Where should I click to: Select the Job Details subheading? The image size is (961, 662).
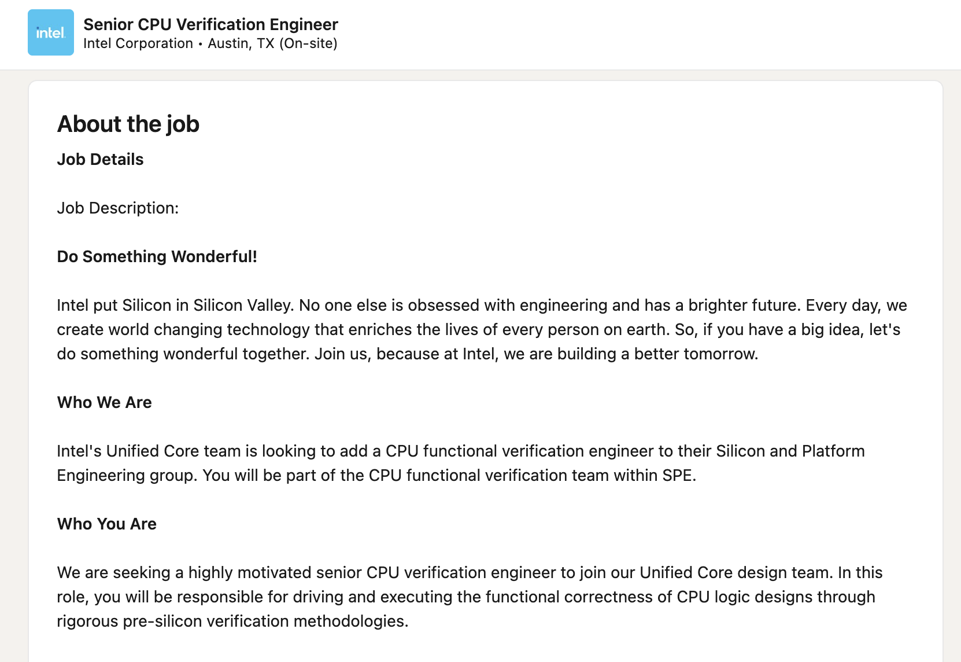pos(100,159)
